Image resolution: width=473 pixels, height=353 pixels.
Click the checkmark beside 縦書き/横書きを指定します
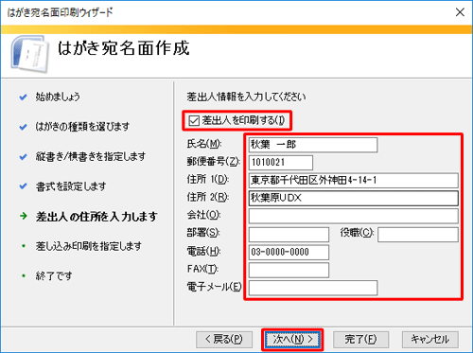pos(23,157)
